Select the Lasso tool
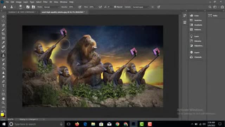Image resolution: width=225 pixels, height=127 pixels. 3,25
